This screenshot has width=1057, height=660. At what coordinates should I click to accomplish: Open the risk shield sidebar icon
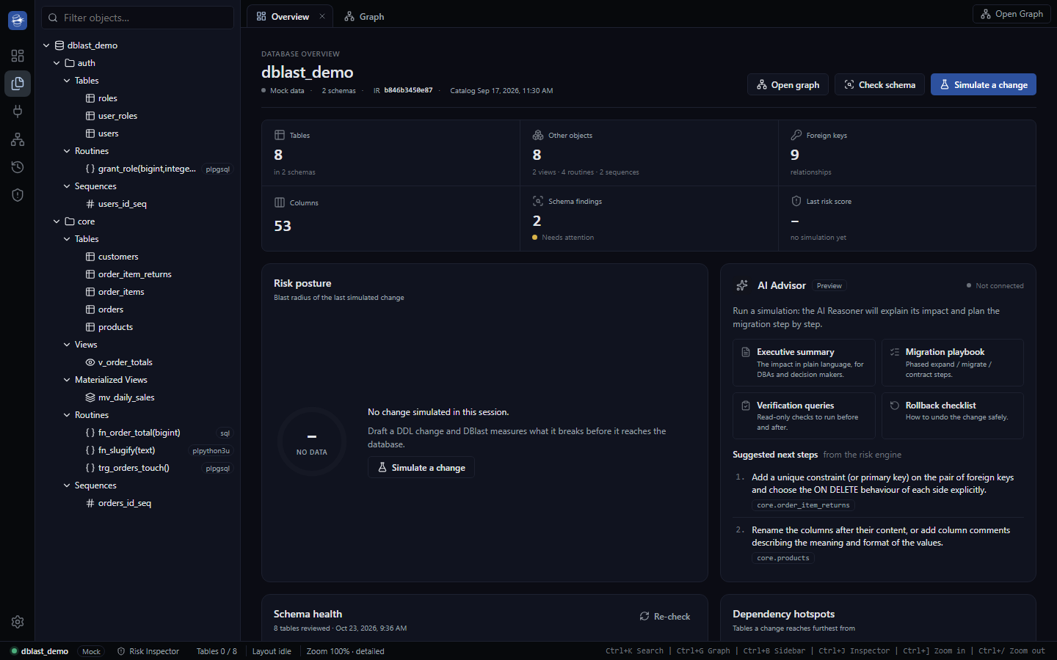18,195
